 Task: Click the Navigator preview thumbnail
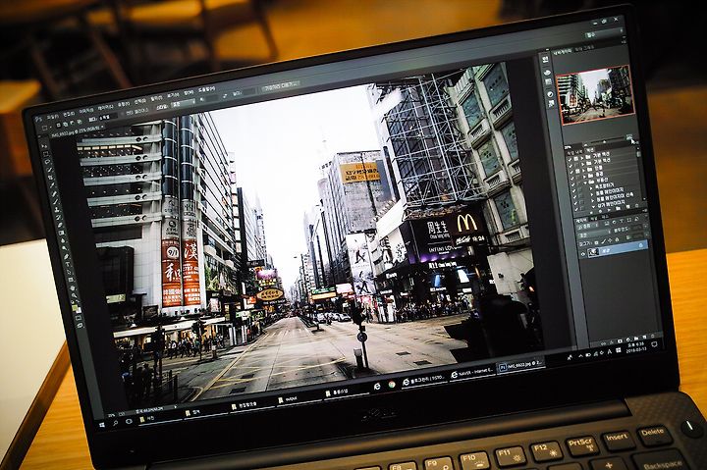pyautogui.click(x=596, y=94)
